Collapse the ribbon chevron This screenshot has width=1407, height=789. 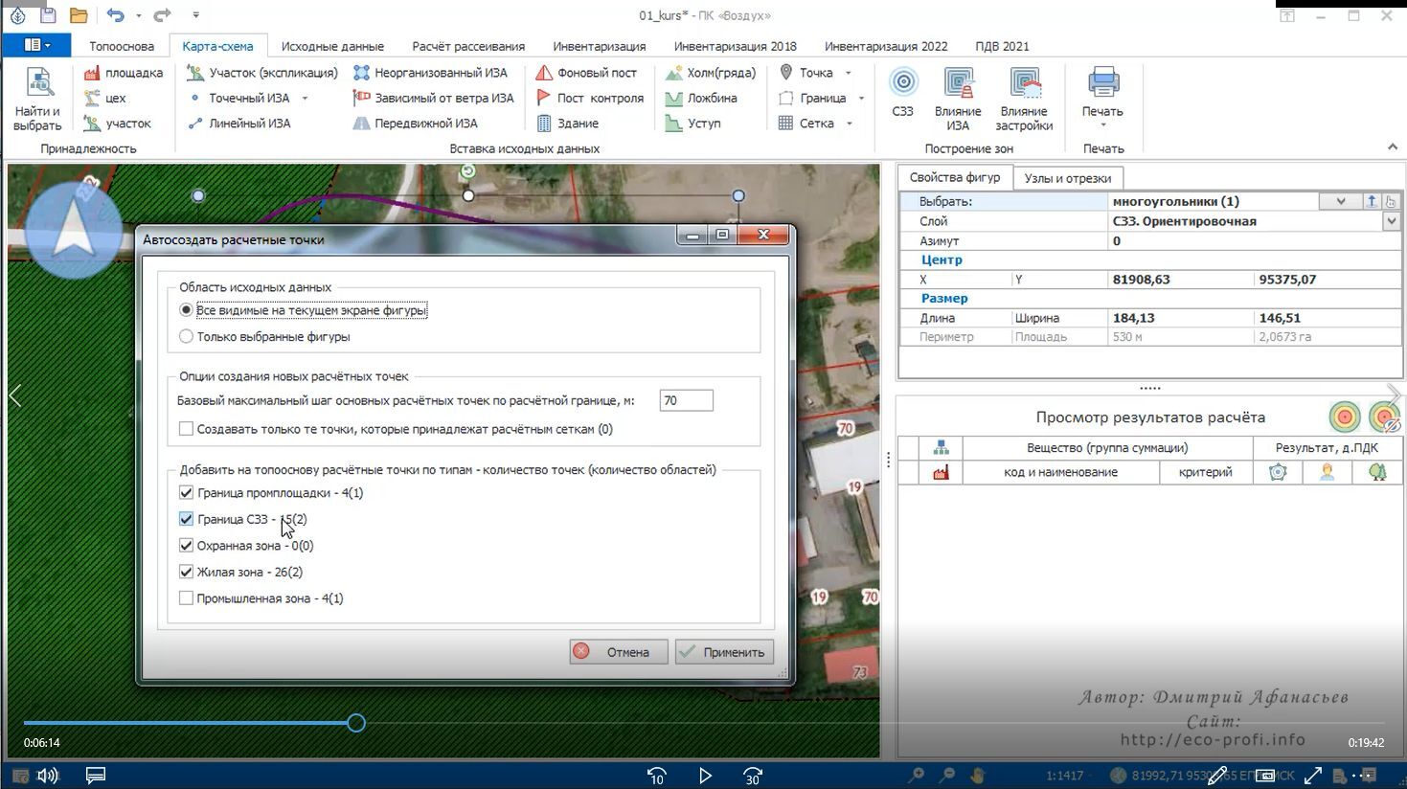click(1393, 147)
